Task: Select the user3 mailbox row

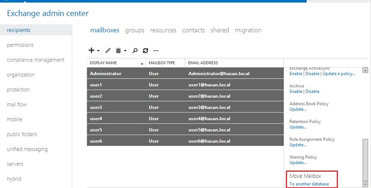Action: point(185,107)
